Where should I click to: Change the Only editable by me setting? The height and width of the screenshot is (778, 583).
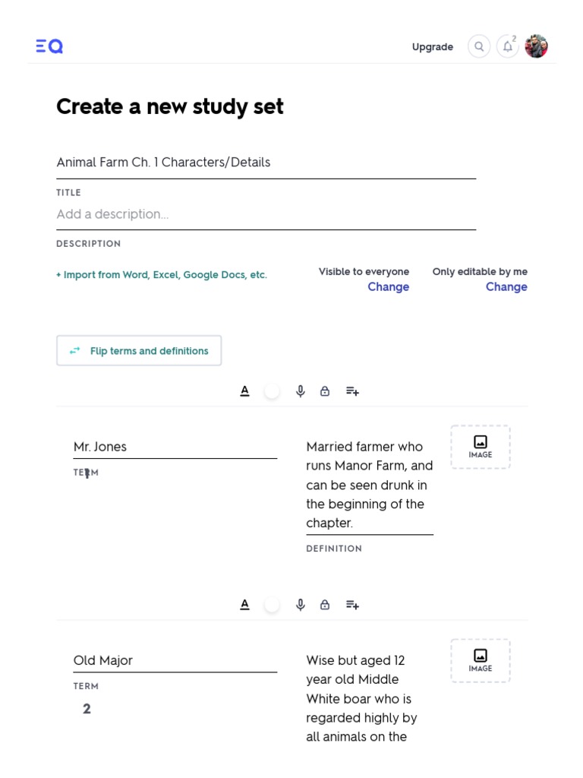click(506, 287)
